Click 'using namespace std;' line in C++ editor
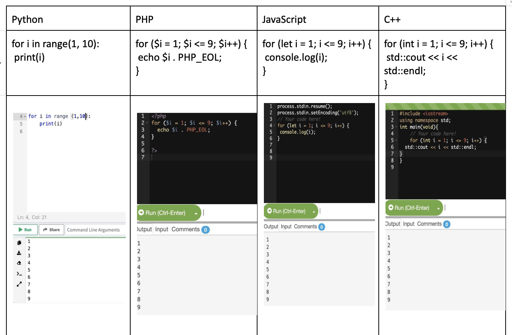The width and height of the screenshot is (512, 335). point(425,120)
